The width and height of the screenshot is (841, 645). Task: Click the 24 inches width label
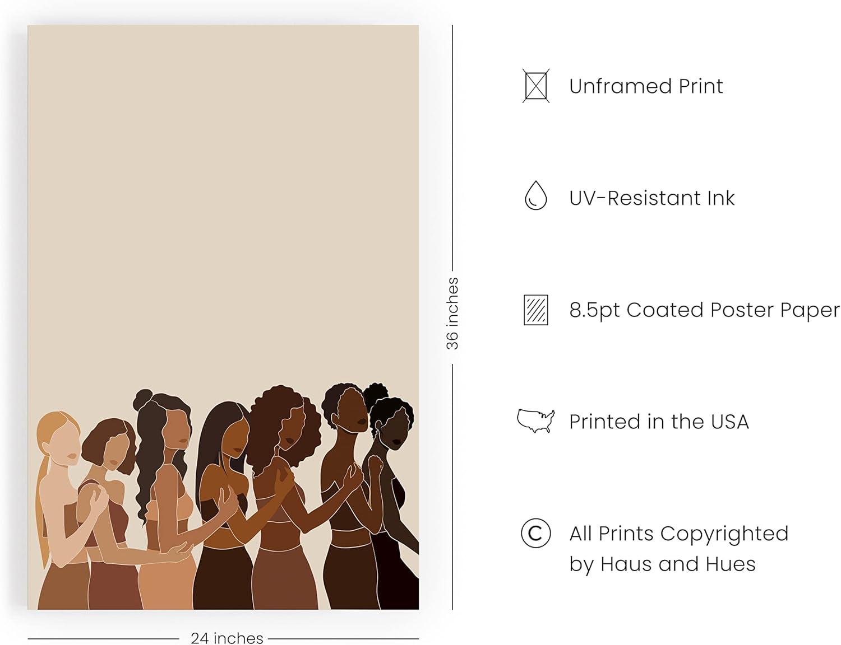227,638
